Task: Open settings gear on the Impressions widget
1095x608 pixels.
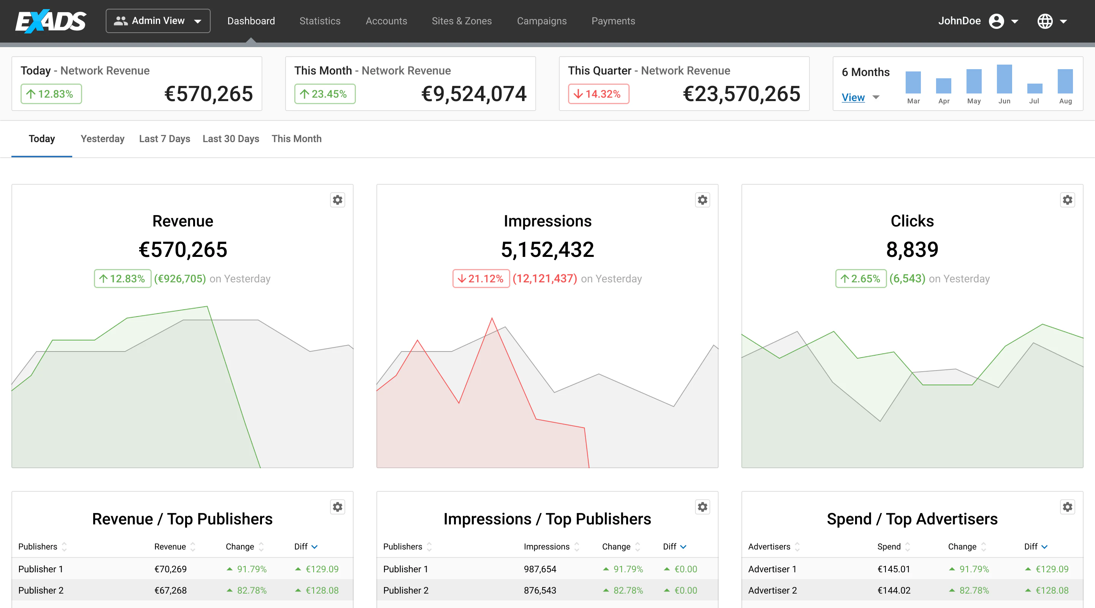Action: pyautogui.click(x=702, y=200)
